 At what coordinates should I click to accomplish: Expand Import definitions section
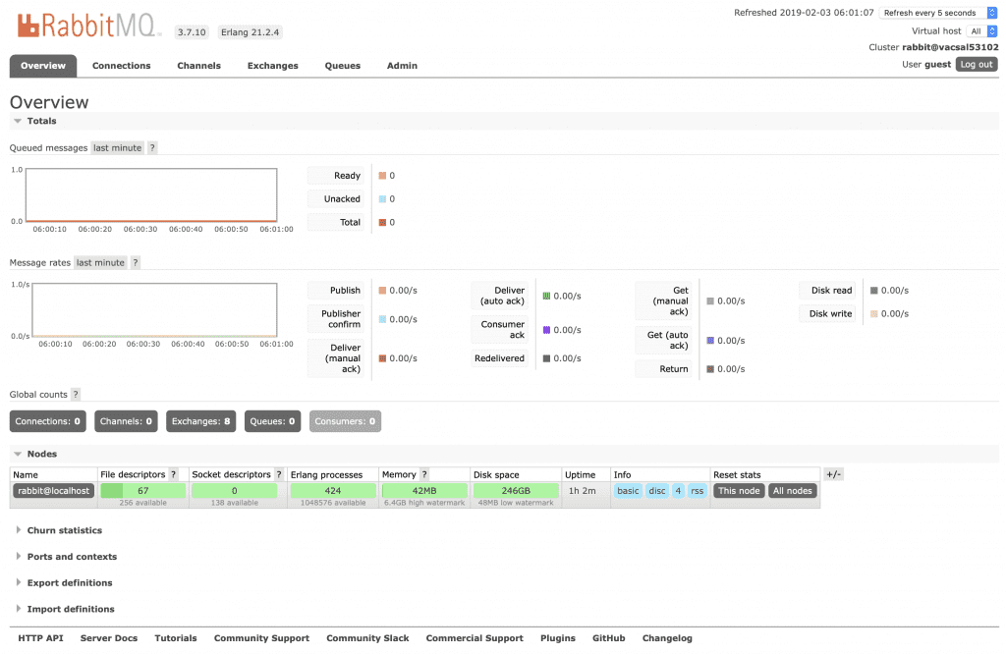65,610
